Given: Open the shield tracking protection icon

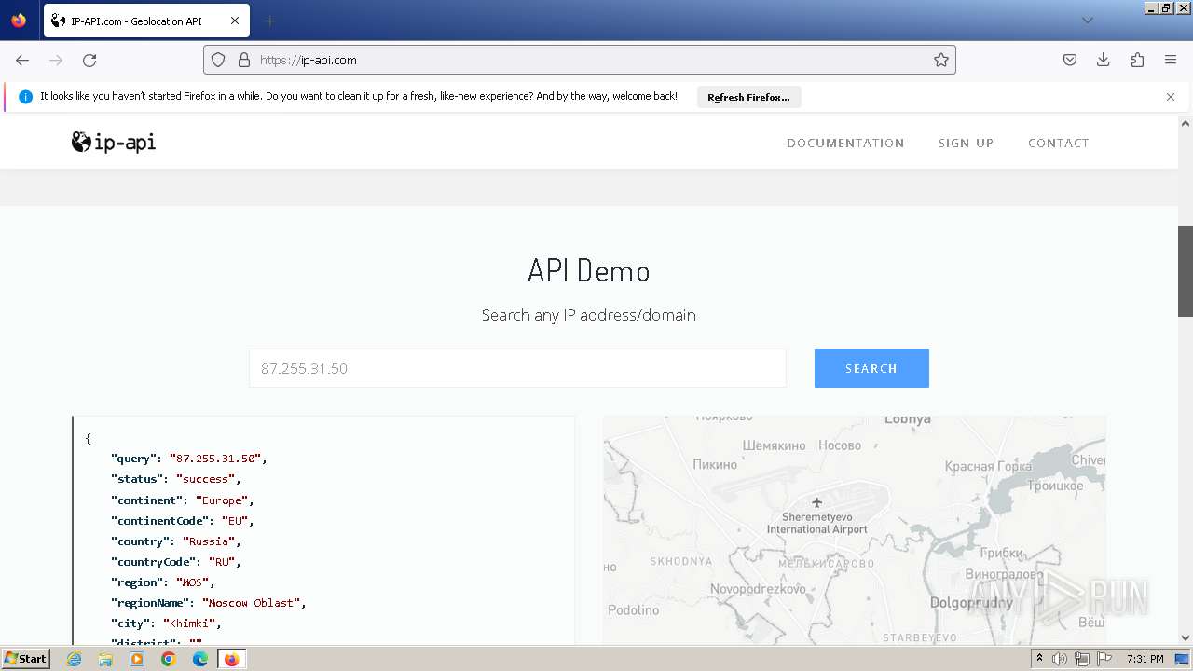Looking at the screenshot, I should (218, 60).
